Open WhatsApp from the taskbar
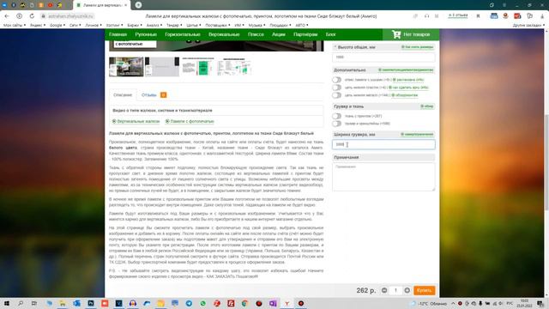 point(202,303)
